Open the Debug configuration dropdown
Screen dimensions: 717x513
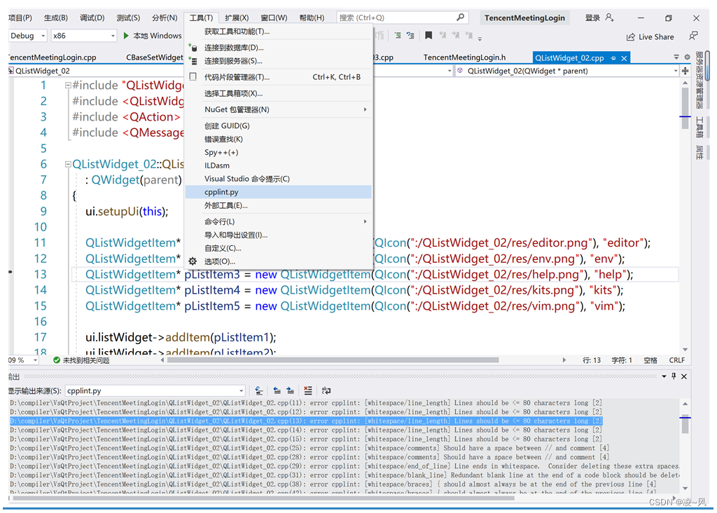coord(27,36)
